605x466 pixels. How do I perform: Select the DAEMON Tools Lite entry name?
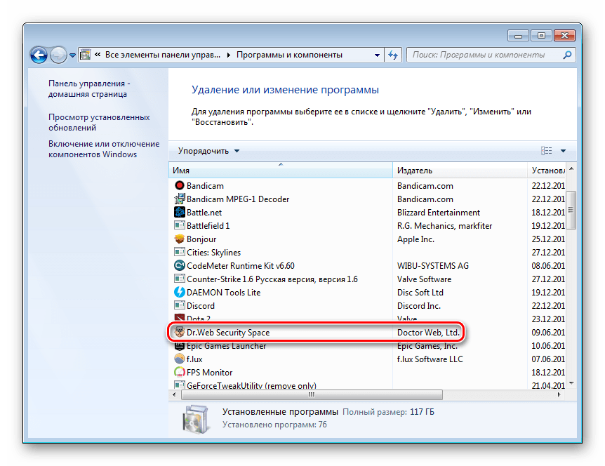[x=224, y=293]
